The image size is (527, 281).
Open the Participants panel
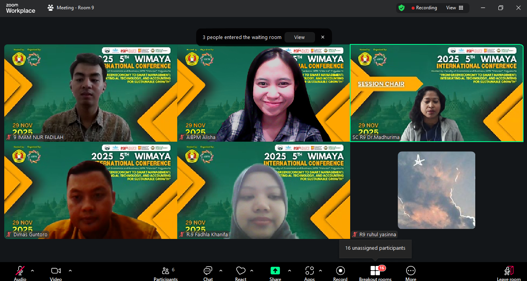pyautogui.click(x=166, y=271)
